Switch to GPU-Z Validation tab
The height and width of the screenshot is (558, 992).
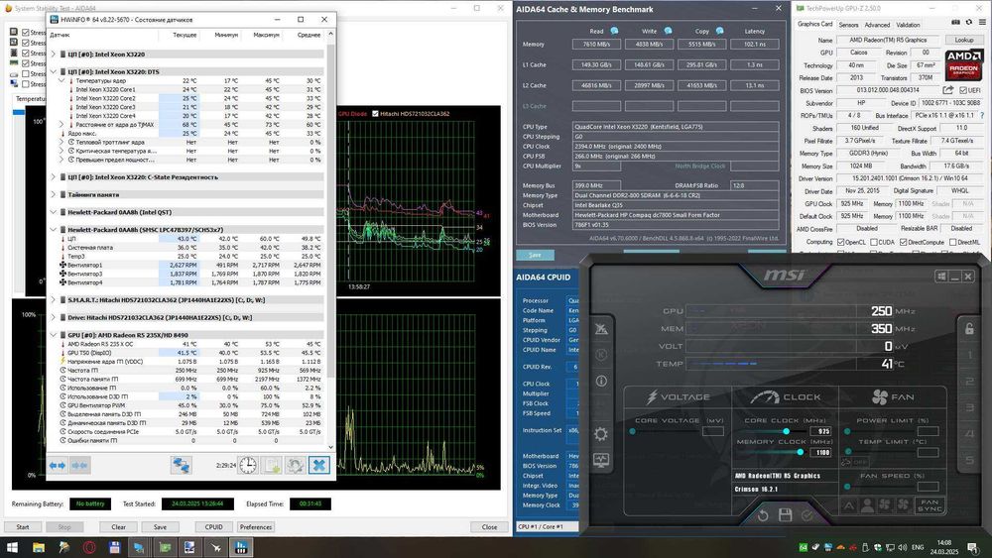[x=908, y=25]
